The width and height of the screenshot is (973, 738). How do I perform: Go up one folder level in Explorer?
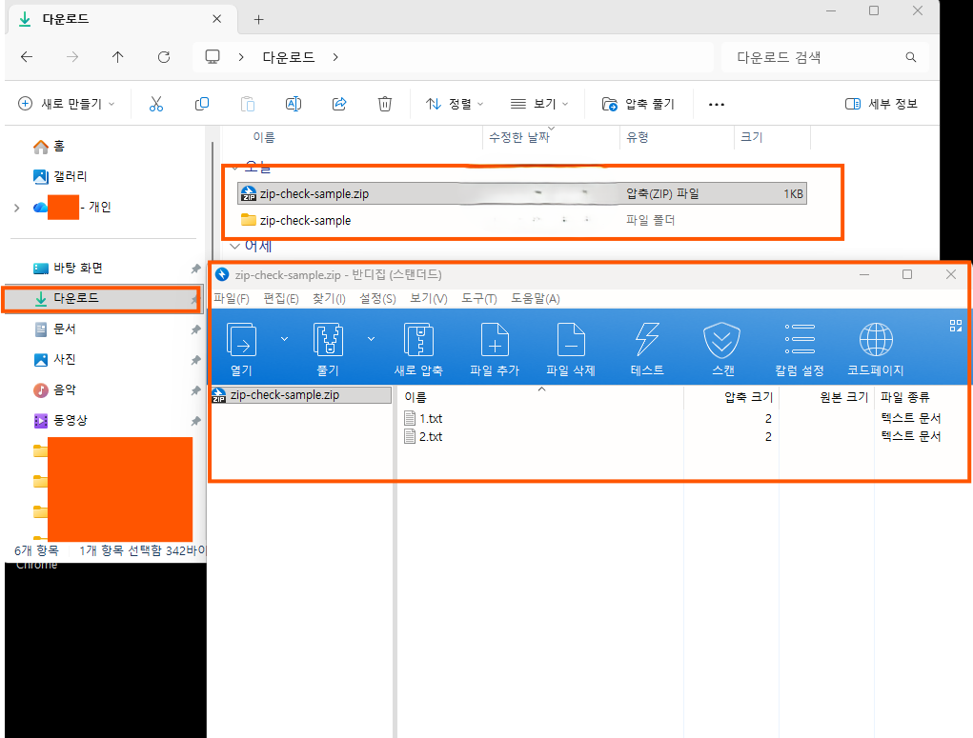[x=118, y=57]
